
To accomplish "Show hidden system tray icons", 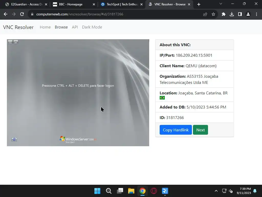I will point(216,191).
